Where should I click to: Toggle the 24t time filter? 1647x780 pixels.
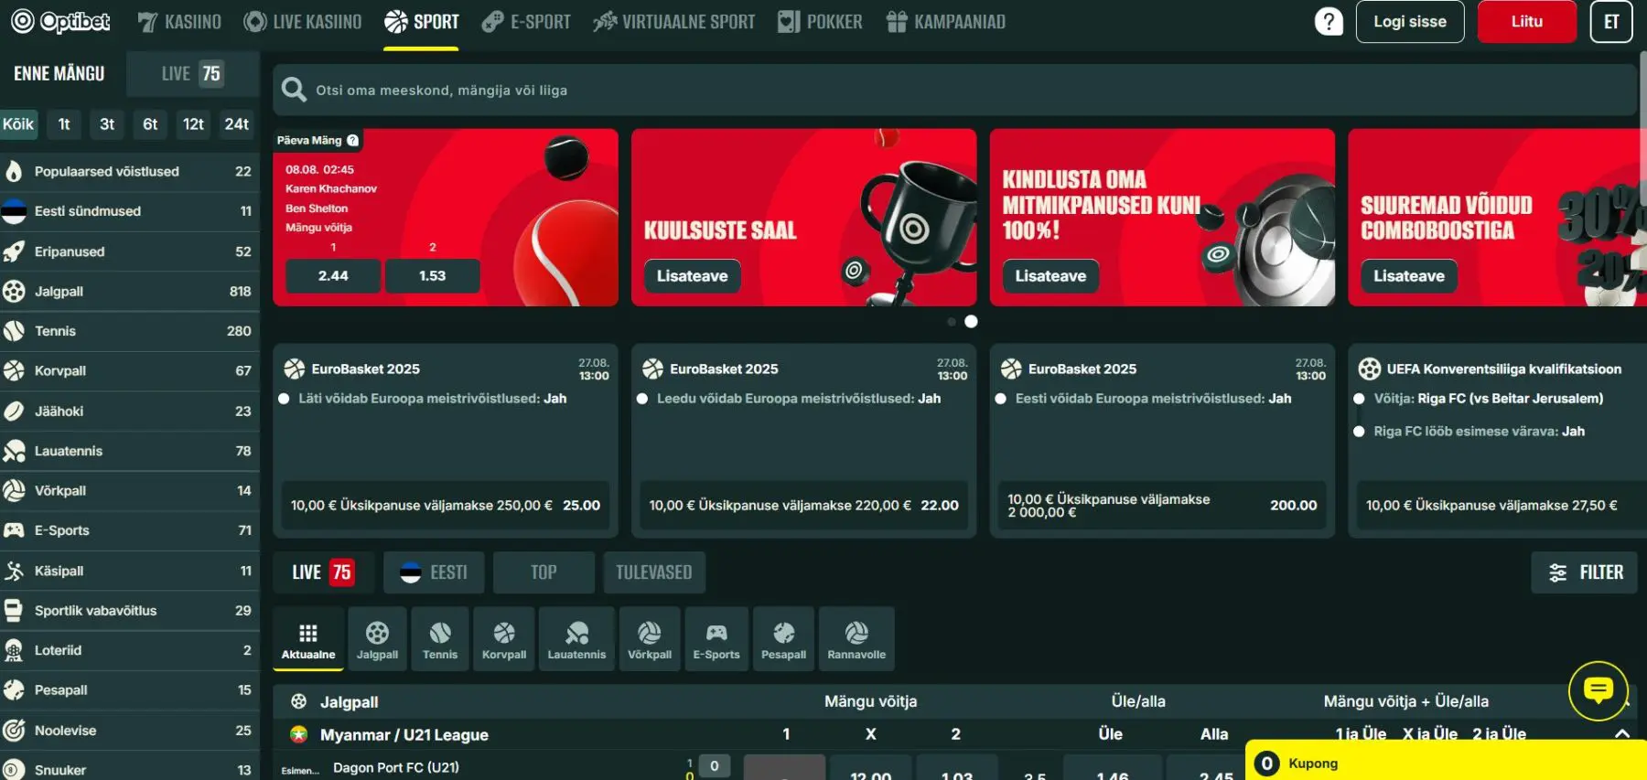[x=237, y=124]
